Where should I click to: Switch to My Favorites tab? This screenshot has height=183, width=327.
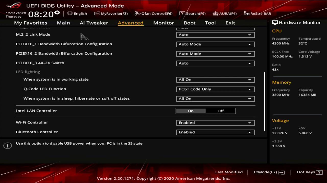[x=31, y=23]
